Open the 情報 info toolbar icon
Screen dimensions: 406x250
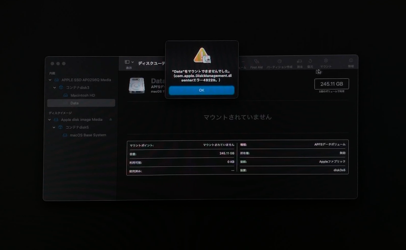click(351, 60)
